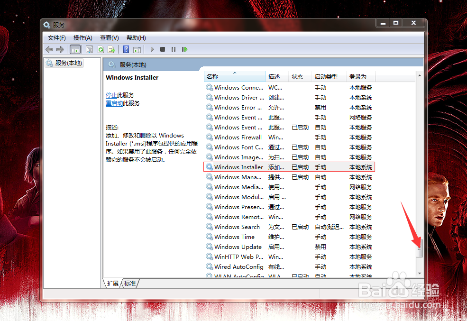Select the Windows Update service row
This screenshot has width=467, height=321.
coord(289,247)
